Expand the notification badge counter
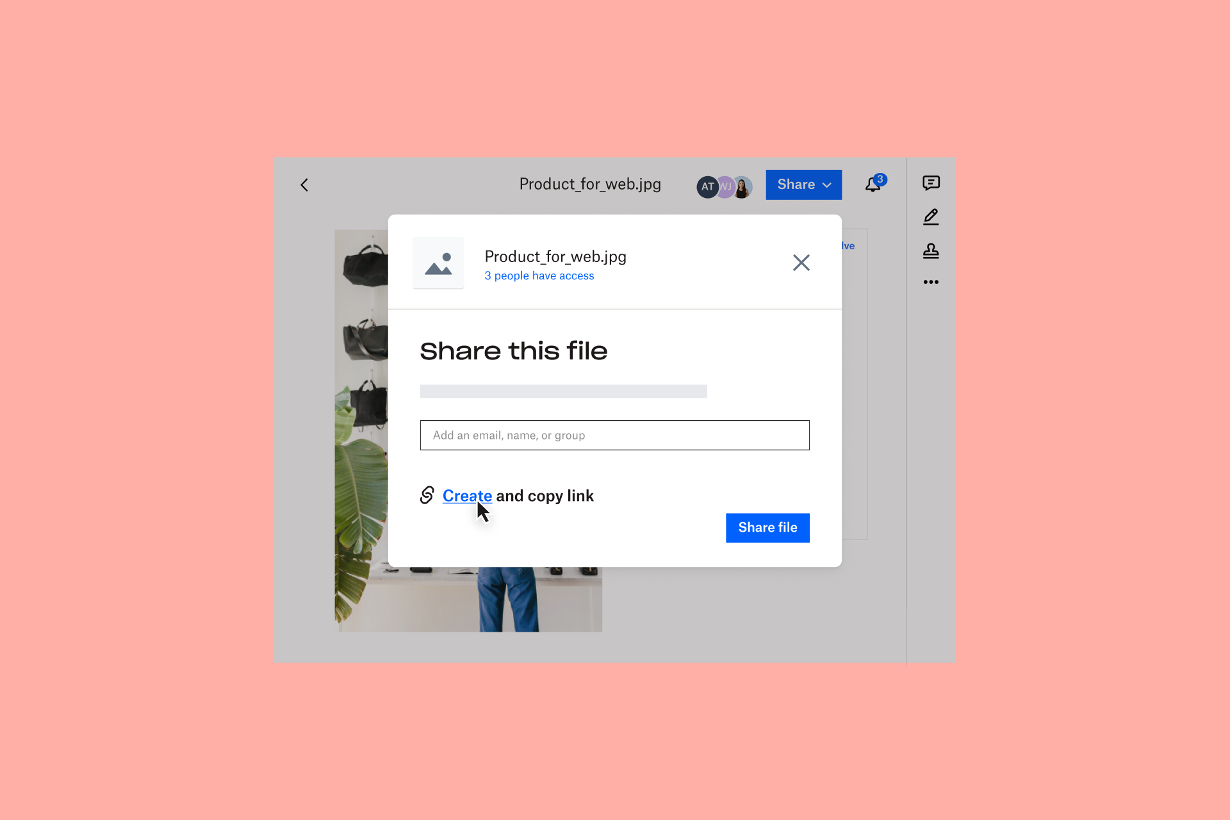Image resolution: width=1230 pixels, height=820 pixels. point(880,179)
